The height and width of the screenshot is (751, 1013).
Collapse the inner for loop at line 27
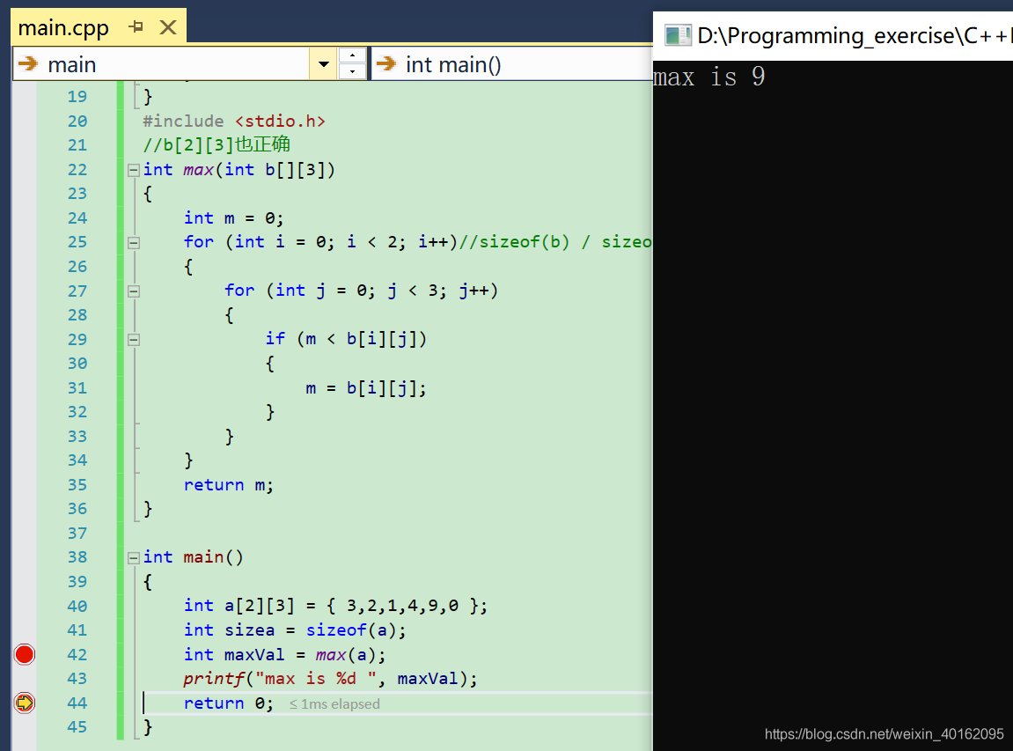(134, 291)
